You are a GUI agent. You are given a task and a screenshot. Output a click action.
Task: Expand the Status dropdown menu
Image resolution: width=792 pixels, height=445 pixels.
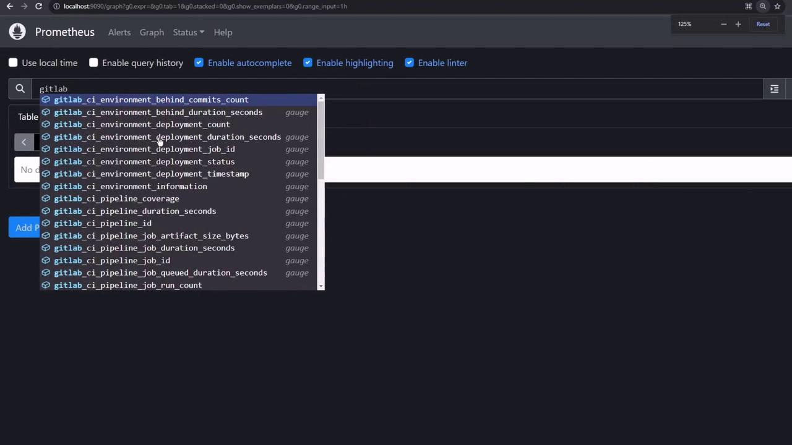point(188,32)
